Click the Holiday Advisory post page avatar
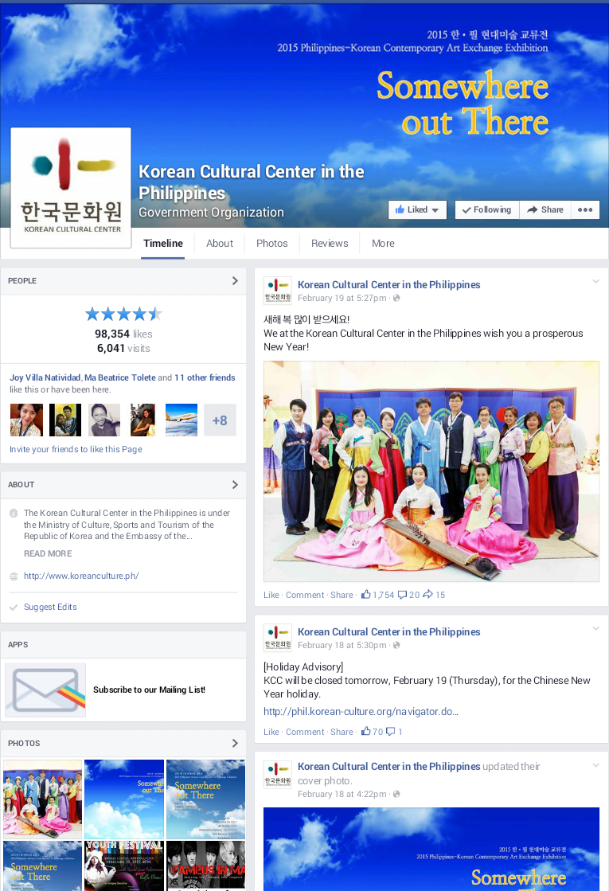Screen dimensions: 609x891 pos(278,637)
